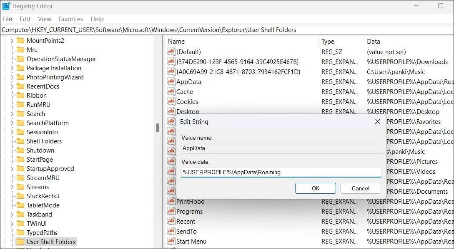Click the (value not set) data cell
Viewport: 454px width, 249px height.
[386, 52]
